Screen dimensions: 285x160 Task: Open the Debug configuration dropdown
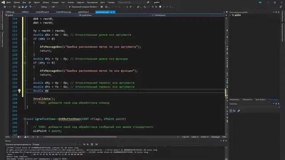(x=45, y=7)
